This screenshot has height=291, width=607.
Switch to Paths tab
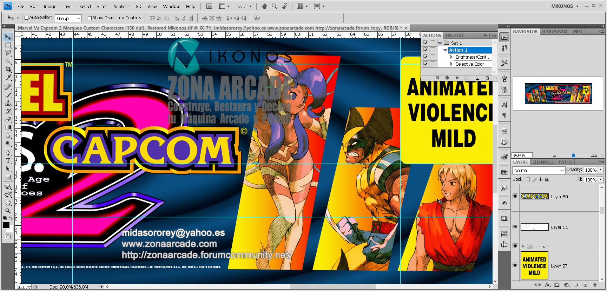(x=565, y=162)
